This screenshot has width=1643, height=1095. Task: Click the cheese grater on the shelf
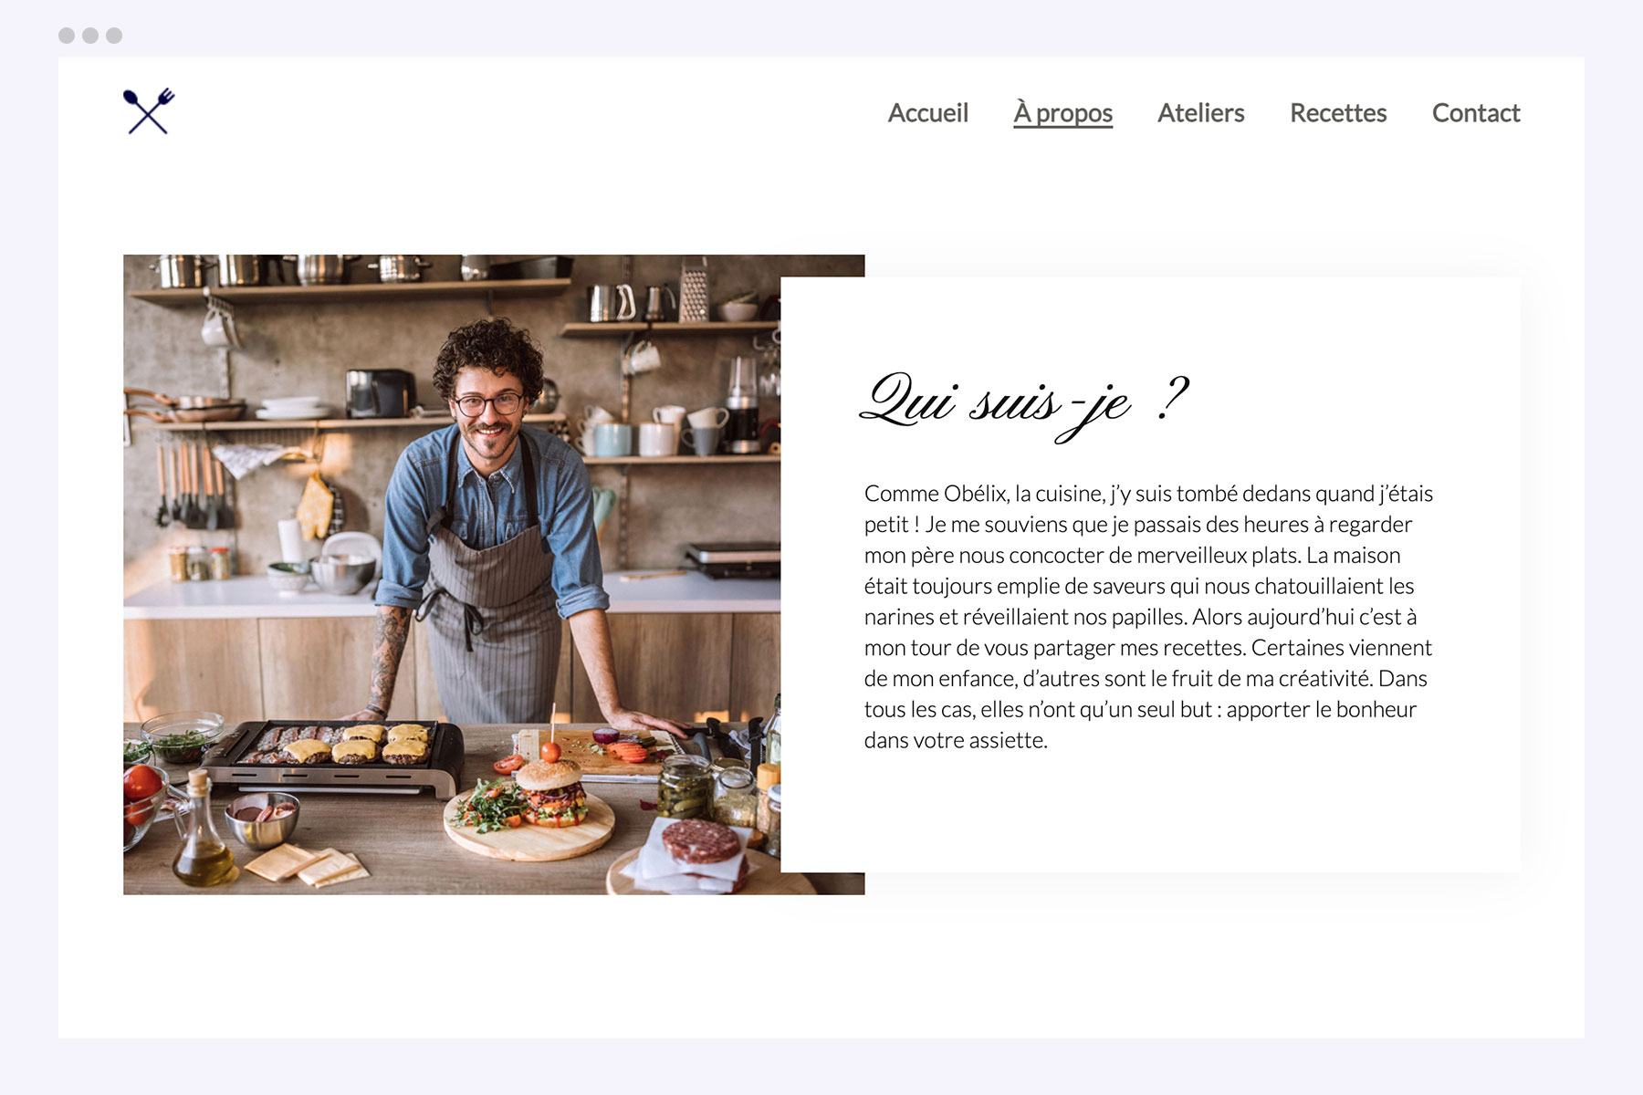click(x=694, y=288)
